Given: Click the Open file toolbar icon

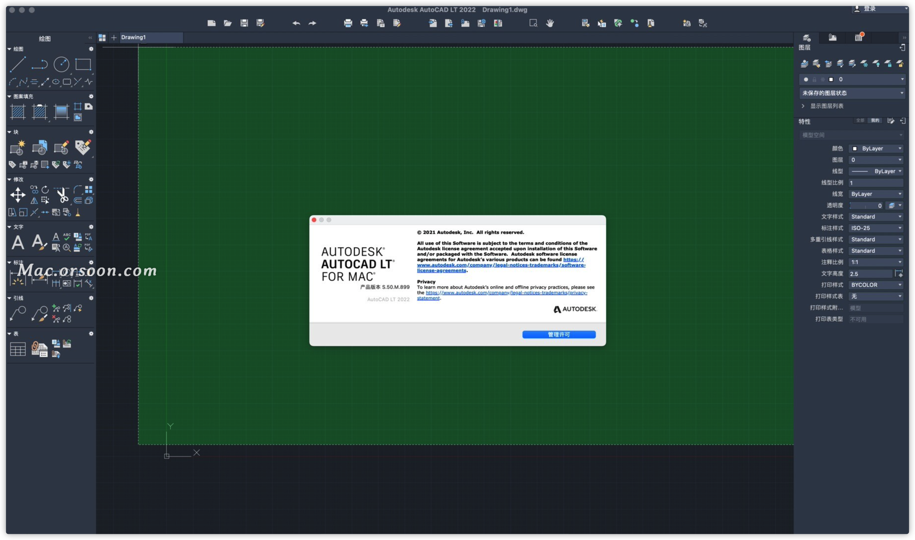Looking at the screenshot, I should click(x=228, y=23).
